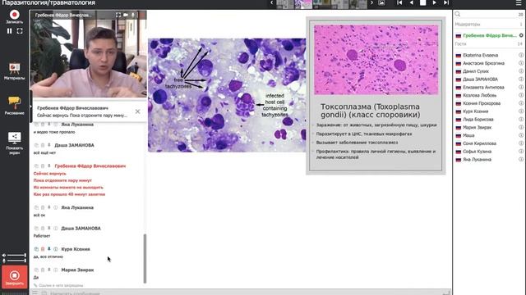
Task: Click the white slide page indicator
Action: coord(422,2)
